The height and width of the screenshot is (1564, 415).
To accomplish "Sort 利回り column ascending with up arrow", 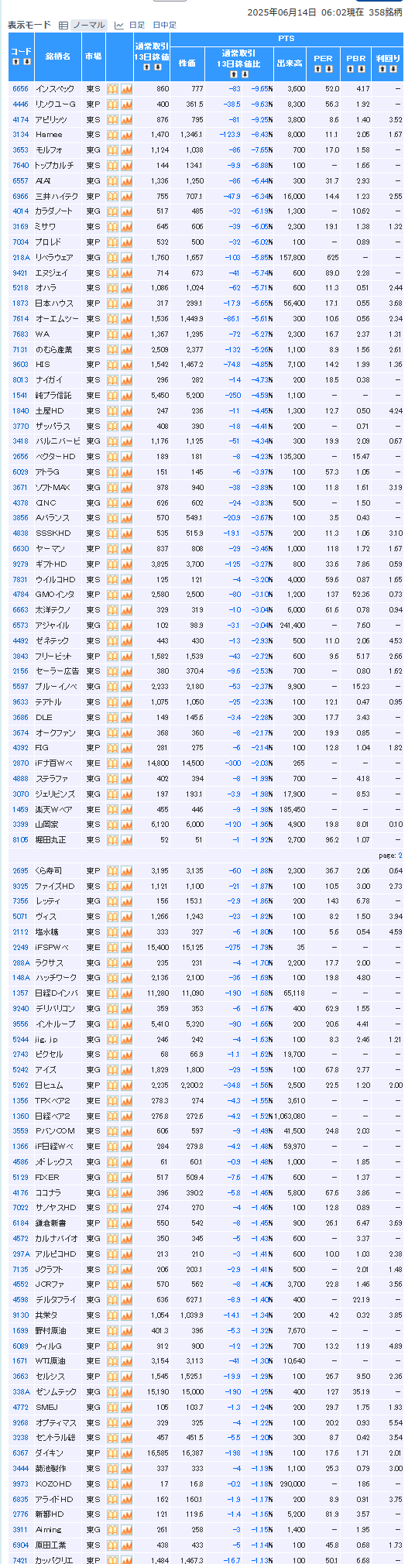I will point(383,69).
